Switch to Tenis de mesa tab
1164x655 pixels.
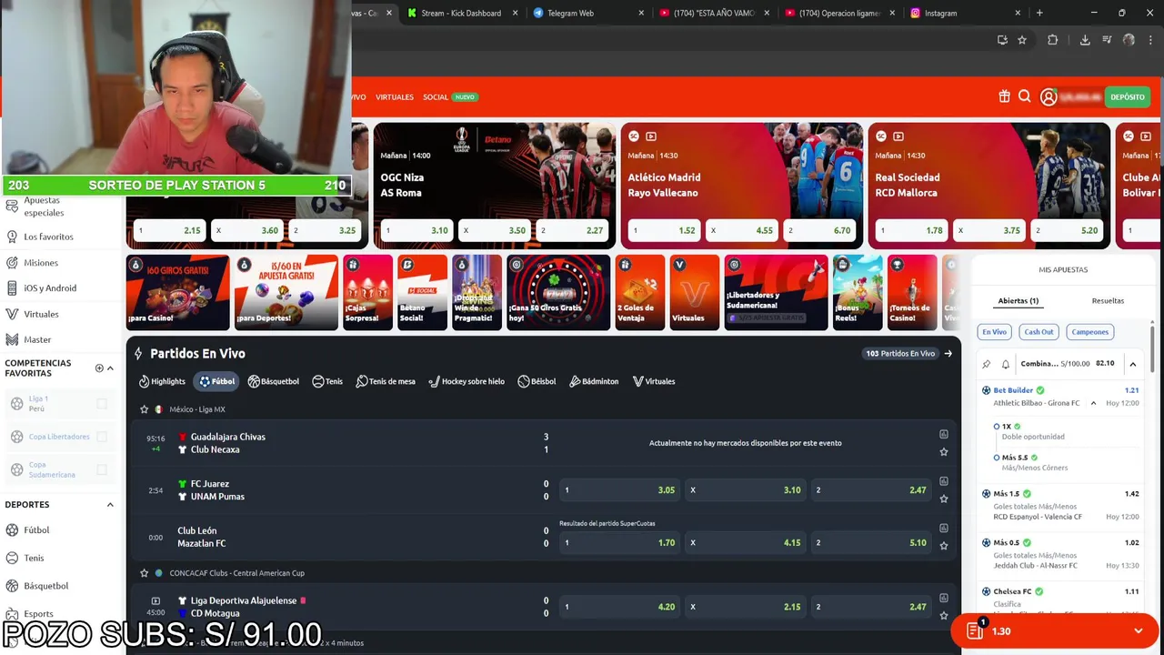click(386, 381)
